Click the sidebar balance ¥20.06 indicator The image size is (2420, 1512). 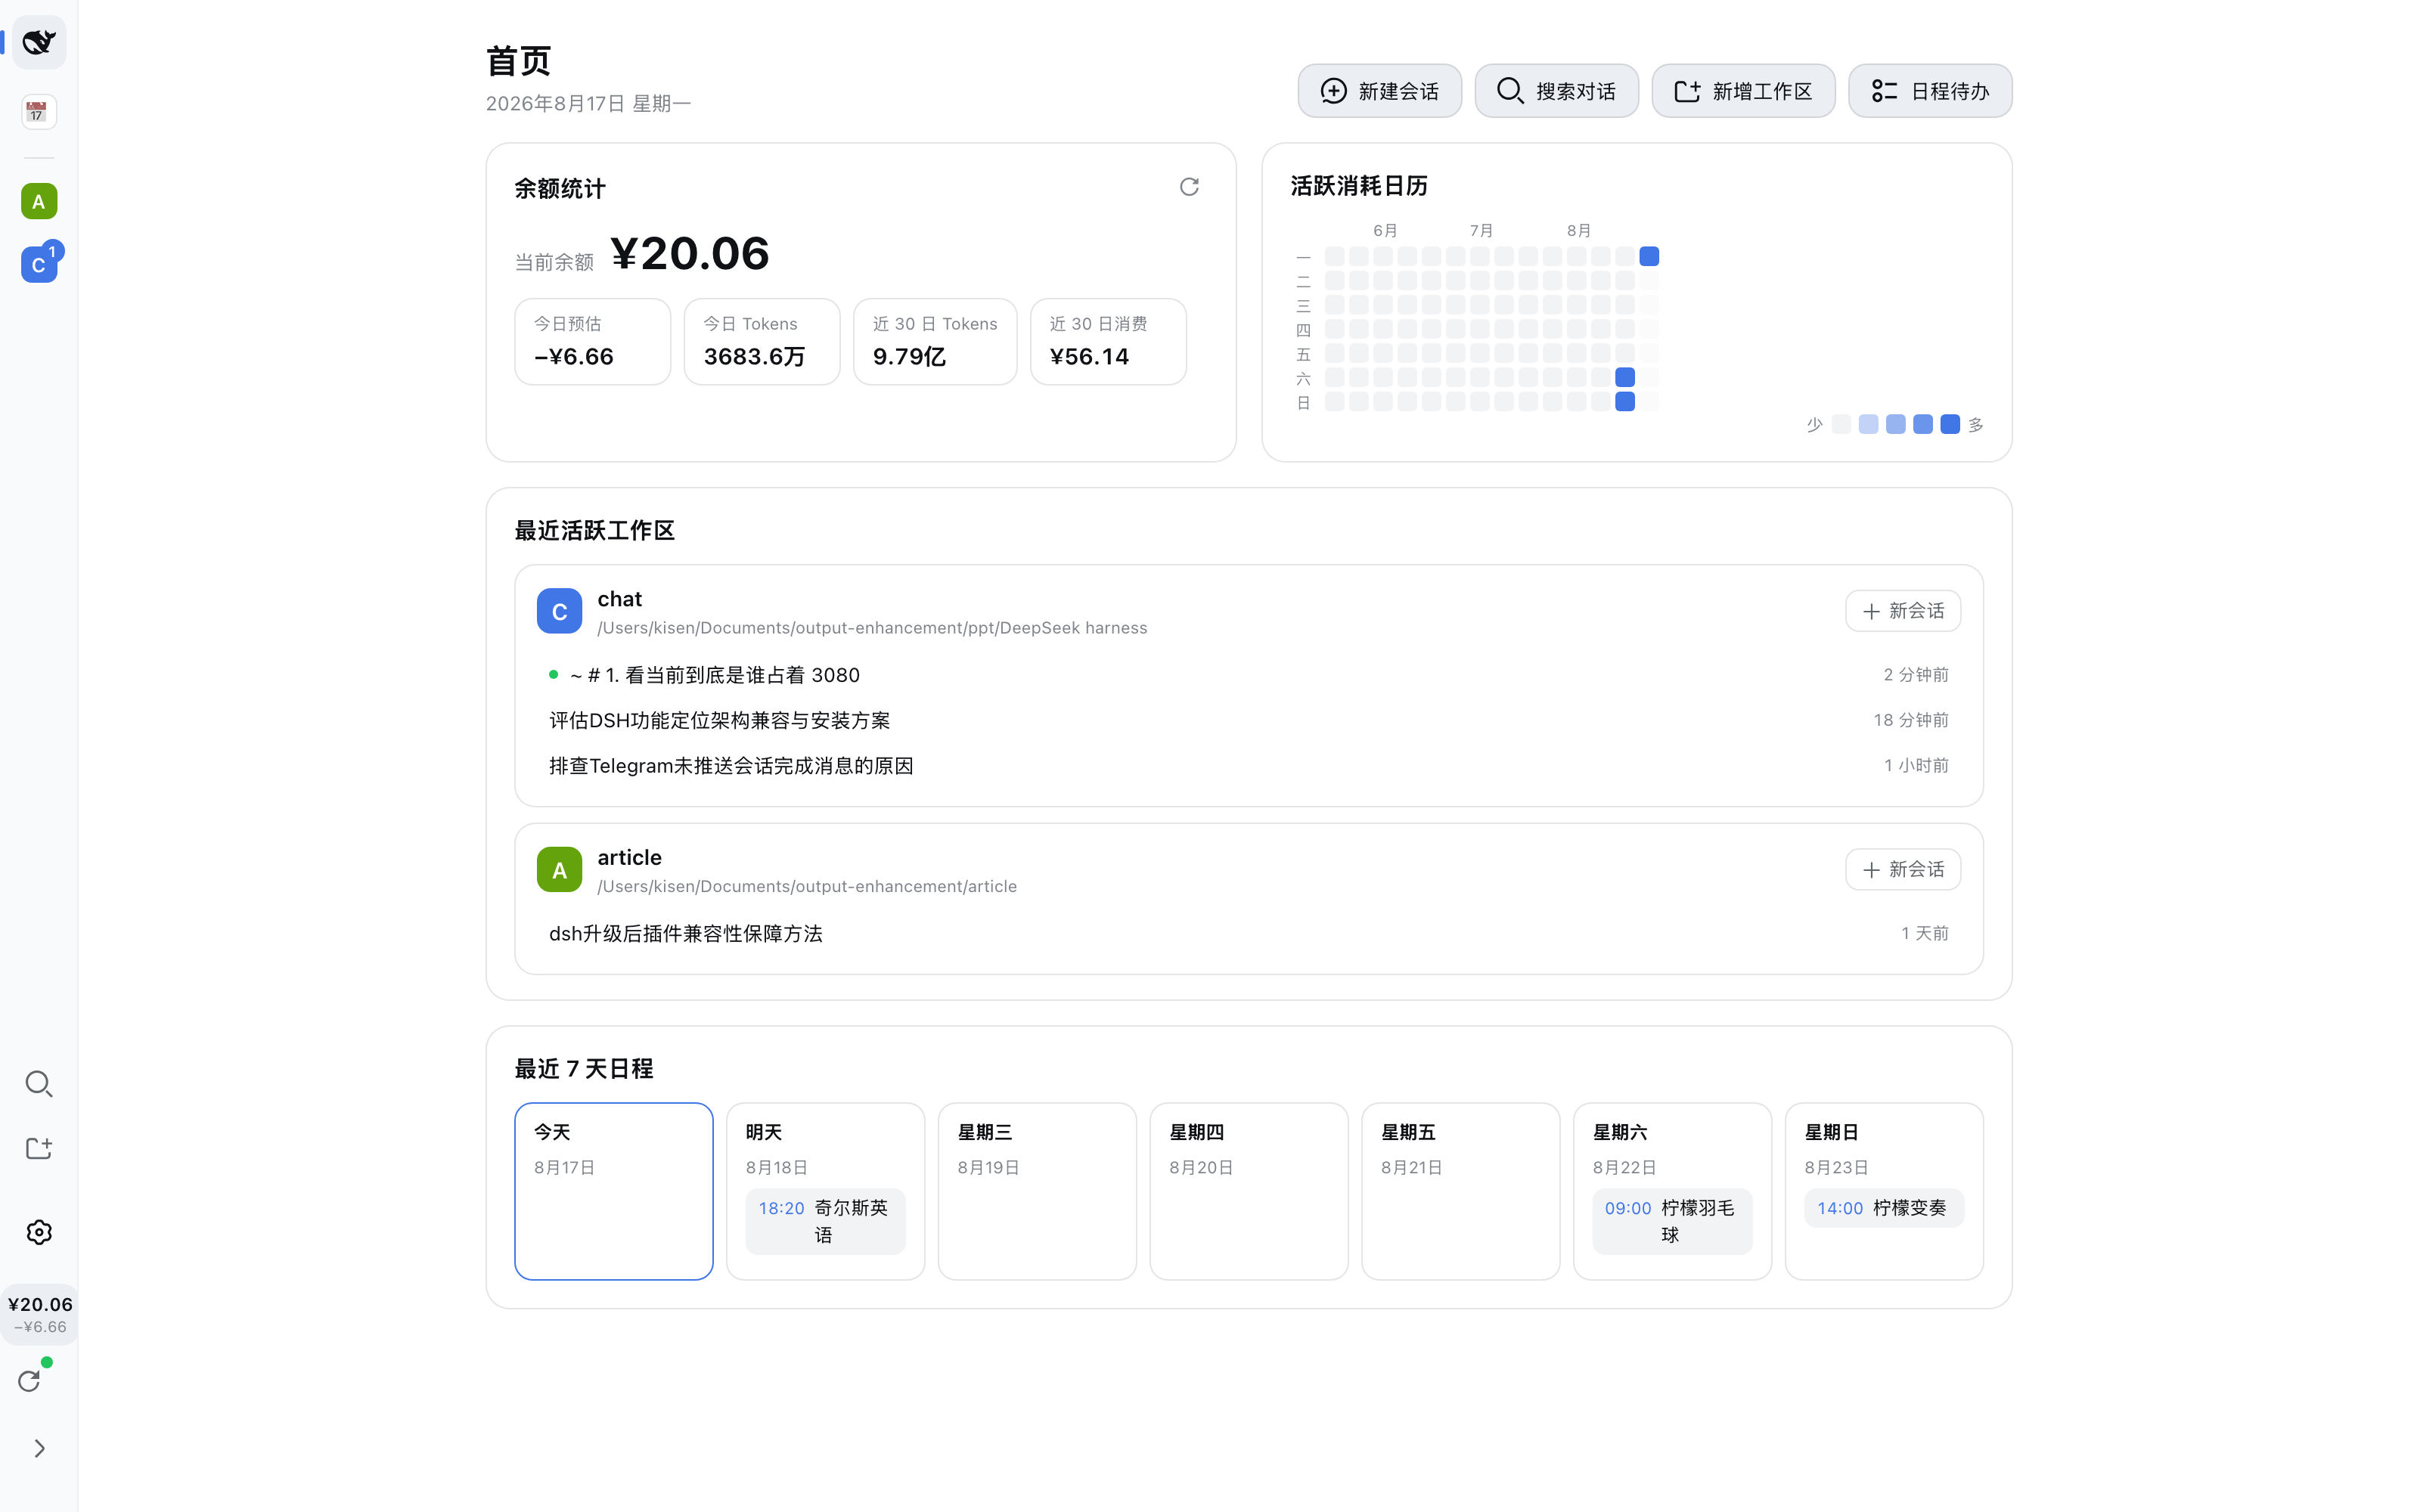(39, 1314)
